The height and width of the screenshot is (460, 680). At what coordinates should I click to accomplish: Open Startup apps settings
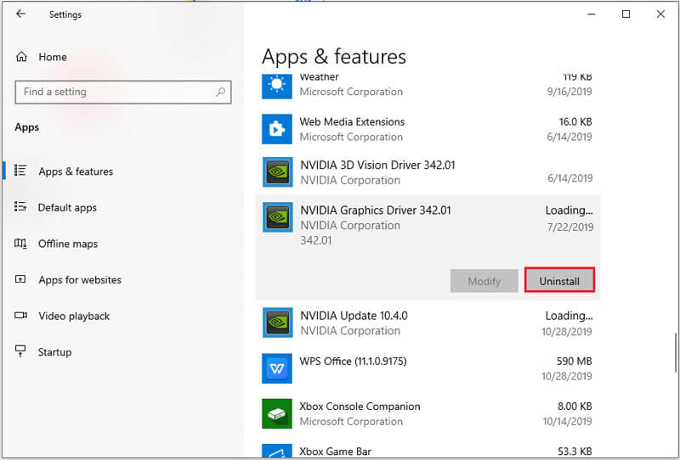pyautogui.click(x=54, y=352)
